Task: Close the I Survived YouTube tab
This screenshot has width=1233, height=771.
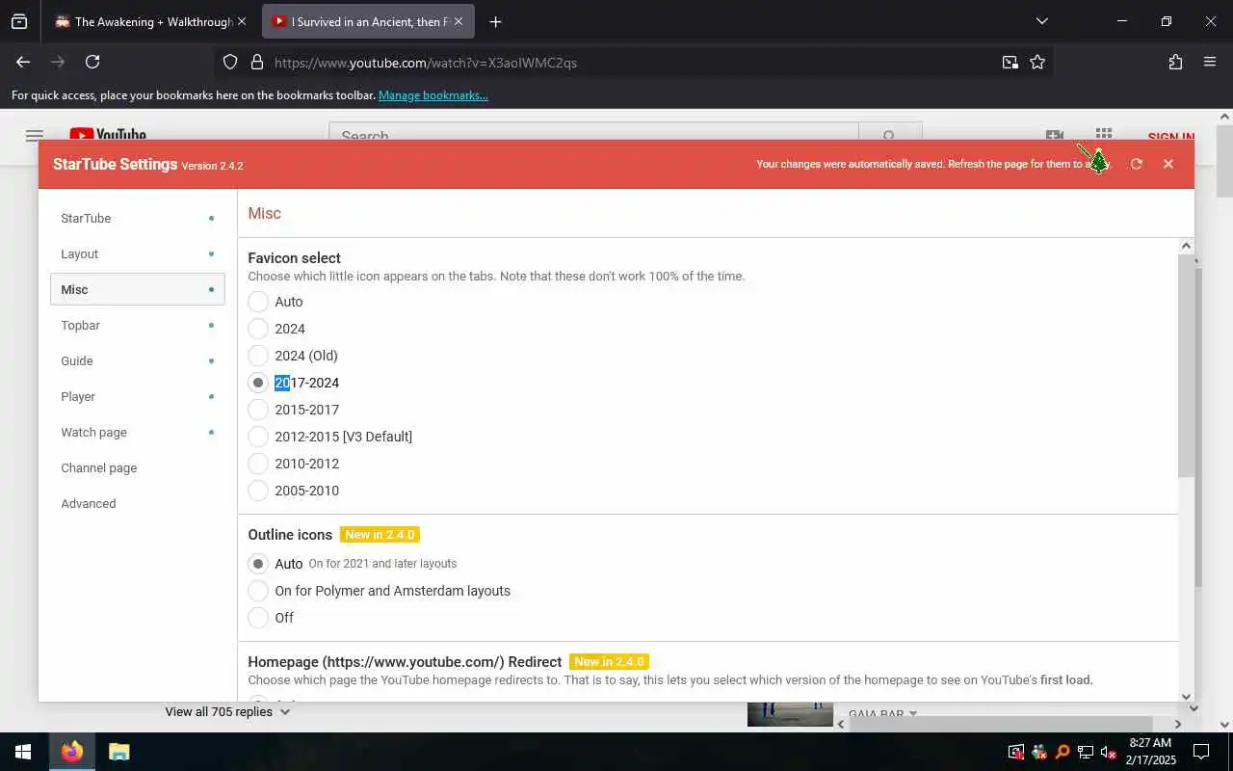Action: pos(459,21)
